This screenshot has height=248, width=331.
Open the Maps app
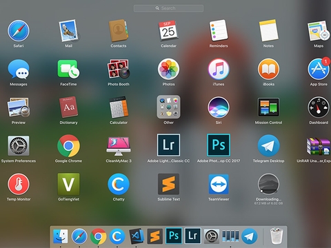point(319,31)
